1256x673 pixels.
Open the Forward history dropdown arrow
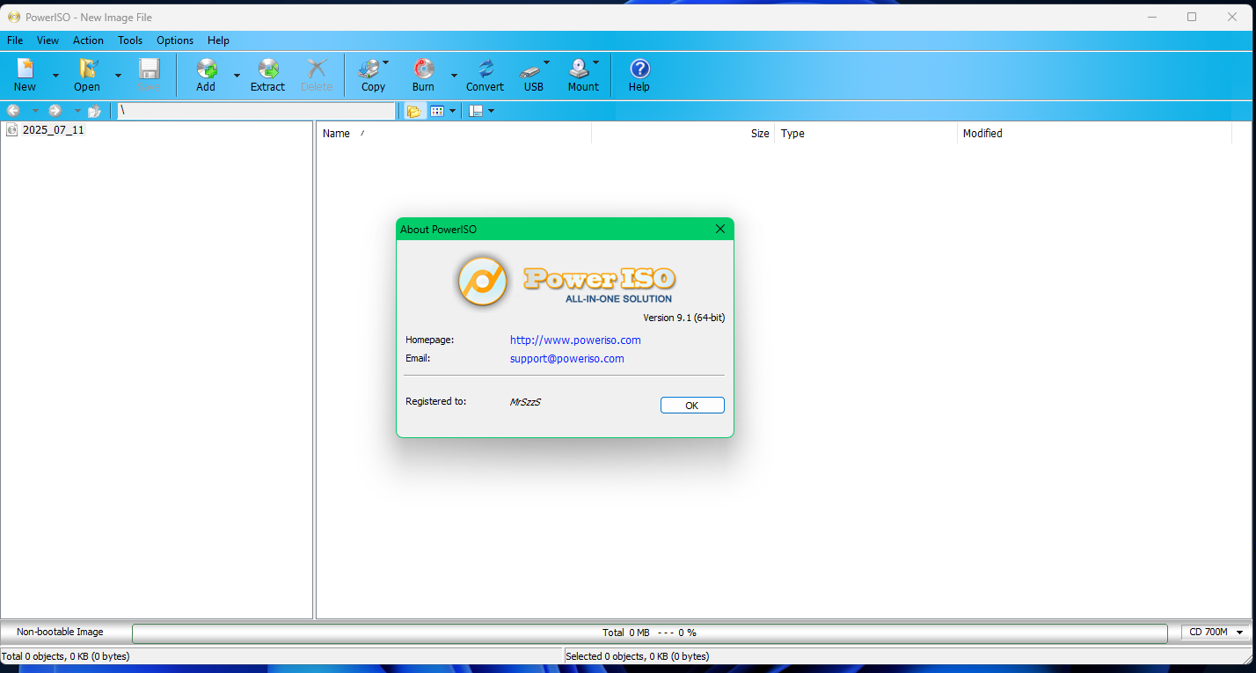pos(77,111)
